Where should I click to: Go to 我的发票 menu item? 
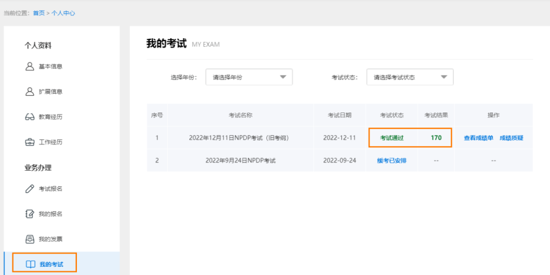pos(50,239)
